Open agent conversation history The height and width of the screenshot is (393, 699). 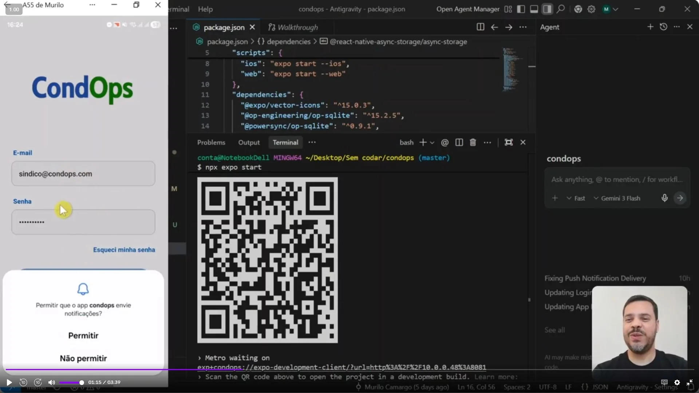coord(663,27)
